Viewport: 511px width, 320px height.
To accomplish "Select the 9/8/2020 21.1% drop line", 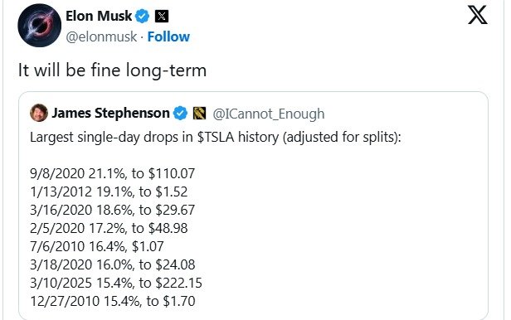I will (x=113, y=173).
